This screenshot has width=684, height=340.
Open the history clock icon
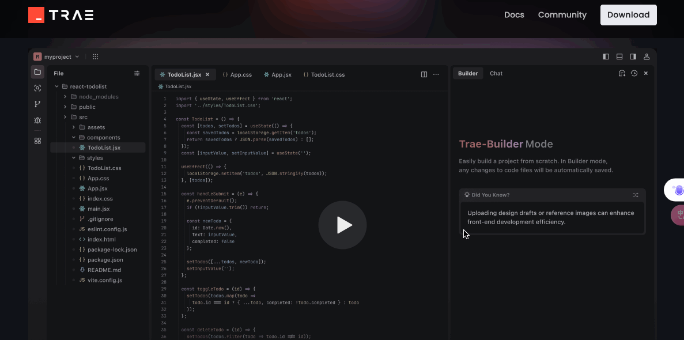click(634, 73)
